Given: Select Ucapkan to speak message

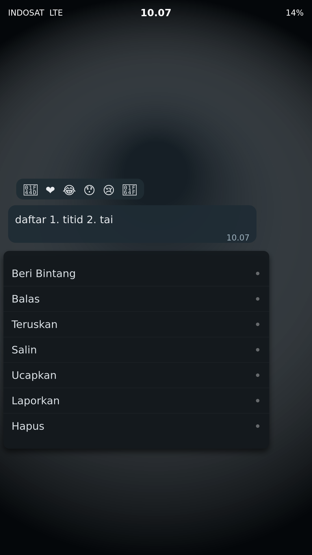Looking at the screenshot, I should pyautogui.click(x=34, y=375).
